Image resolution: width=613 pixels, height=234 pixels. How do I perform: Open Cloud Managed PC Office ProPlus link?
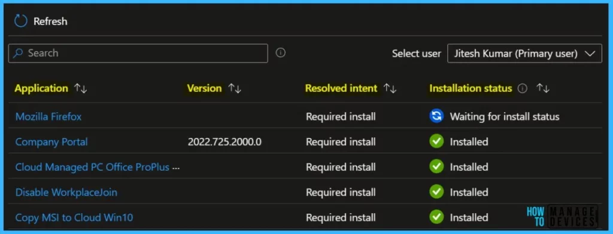click(x=92, y=167)
